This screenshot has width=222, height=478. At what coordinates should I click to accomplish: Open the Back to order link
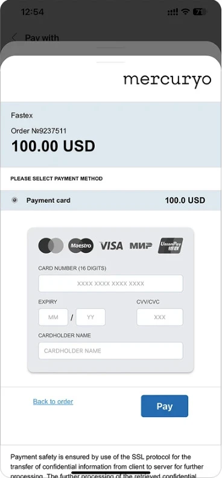point(53,401)
